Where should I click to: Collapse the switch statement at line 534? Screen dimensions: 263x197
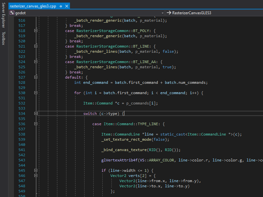[36, 113]
